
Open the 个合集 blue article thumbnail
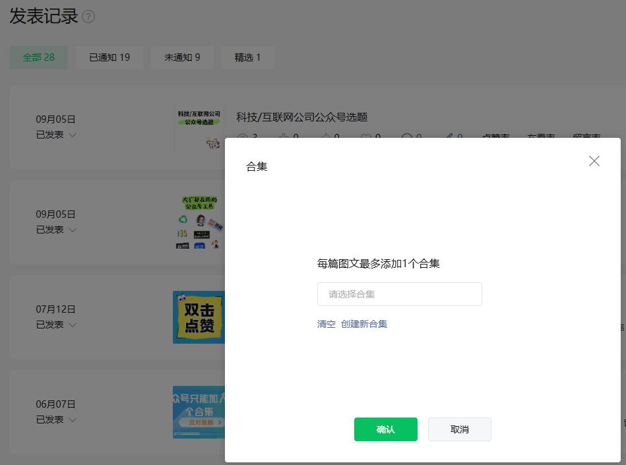199,412
